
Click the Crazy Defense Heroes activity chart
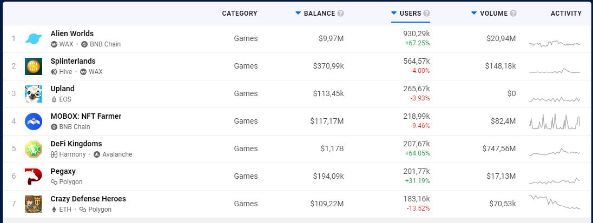point(555,202)
